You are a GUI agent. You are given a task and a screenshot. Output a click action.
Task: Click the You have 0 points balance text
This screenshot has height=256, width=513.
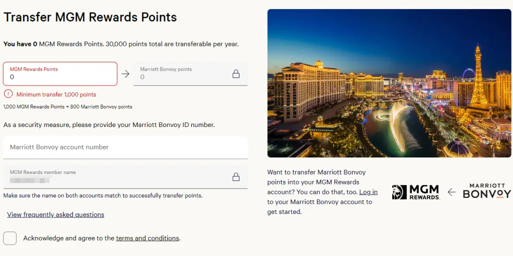[121, 44]
